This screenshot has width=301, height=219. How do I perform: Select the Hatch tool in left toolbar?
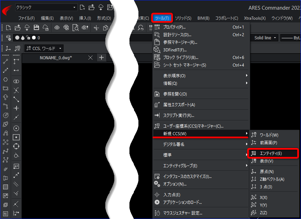point(6,187)
